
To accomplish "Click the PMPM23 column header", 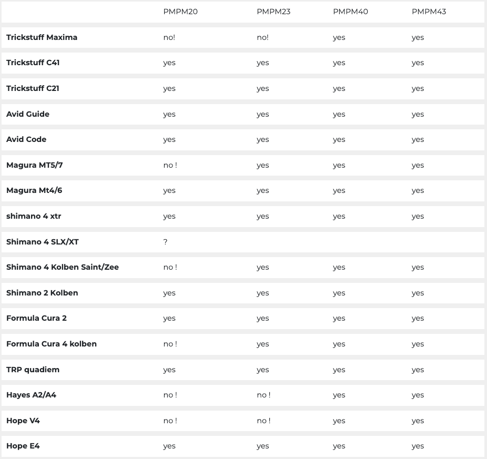I will (x=273, y=12).
